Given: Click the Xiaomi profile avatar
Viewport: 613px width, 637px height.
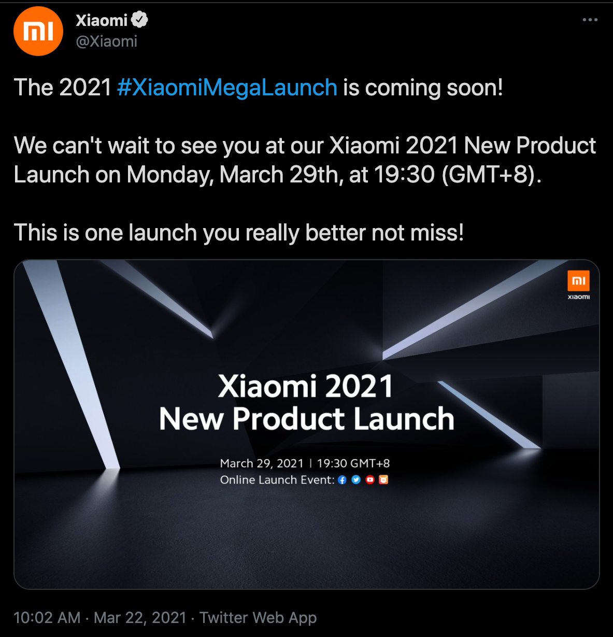Looking at the screenshot, I should [38, 31].
